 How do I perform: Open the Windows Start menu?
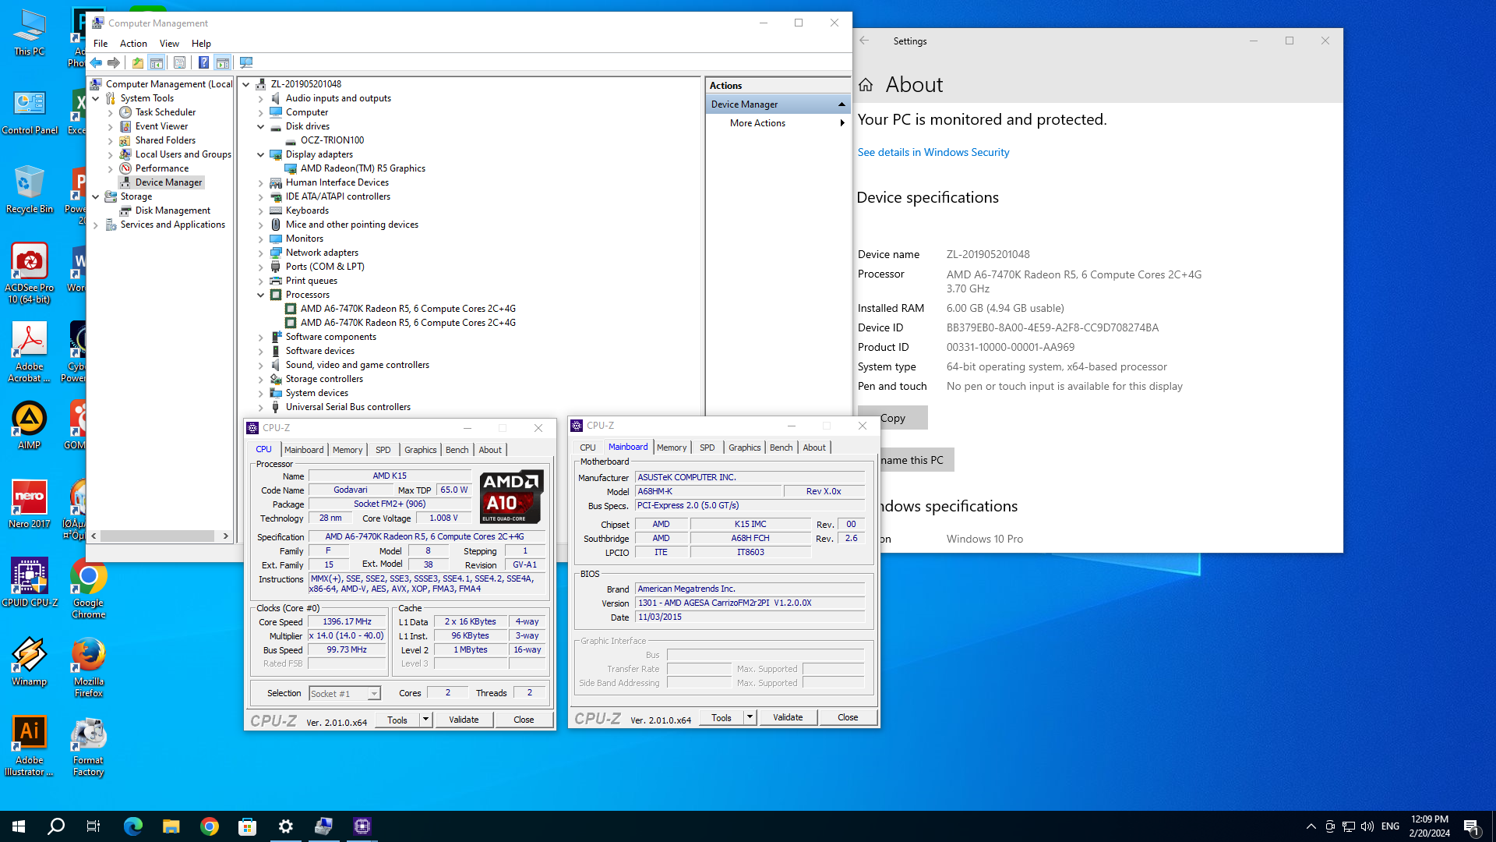coord(19,826)
